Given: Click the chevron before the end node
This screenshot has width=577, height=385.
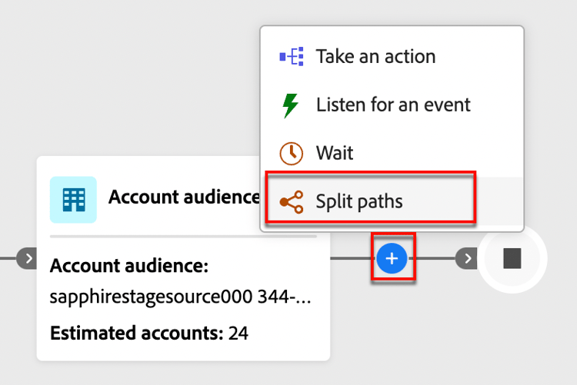Looking at the screenshot, I should (465, 258).
